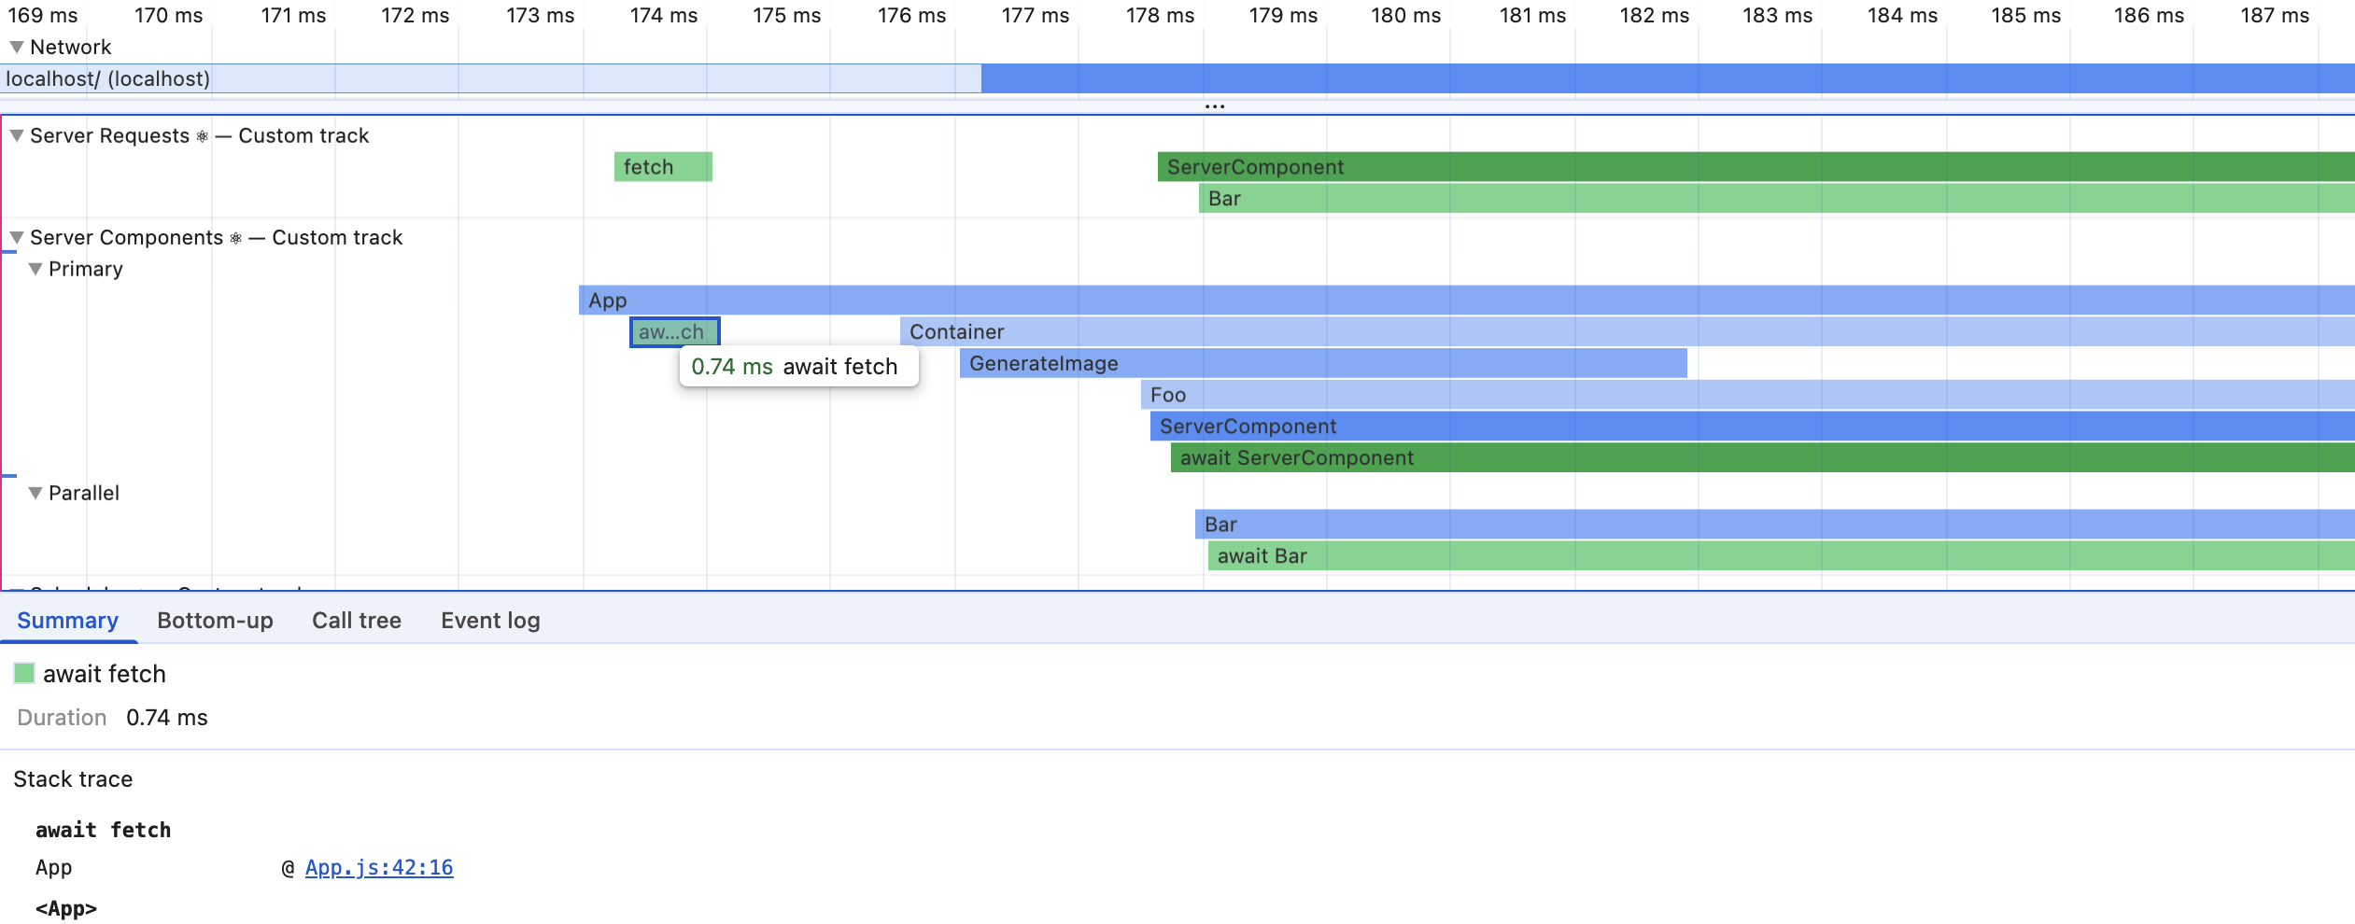Collapse the Server Components custom track
Image resolution: width=2355 pixels, height=924 pixels.
click(x=16, y=237)
